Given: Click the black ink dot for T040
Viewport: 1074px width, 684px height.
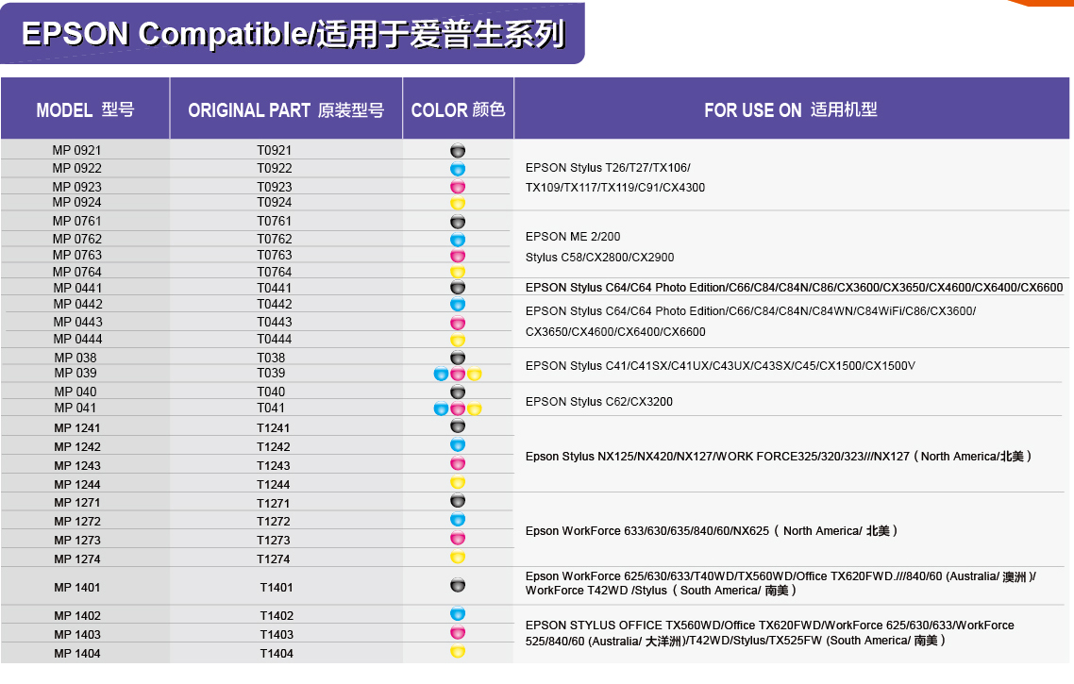Looking at the screenshot, I should [x=458, y=392].
